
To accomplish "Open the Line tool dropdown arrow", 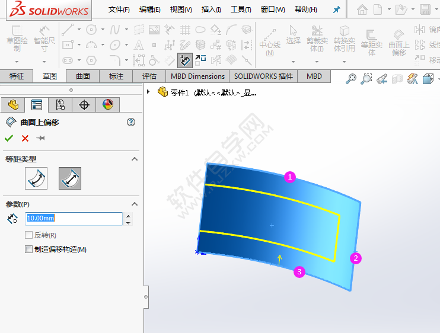I will (x=79, y=29).
